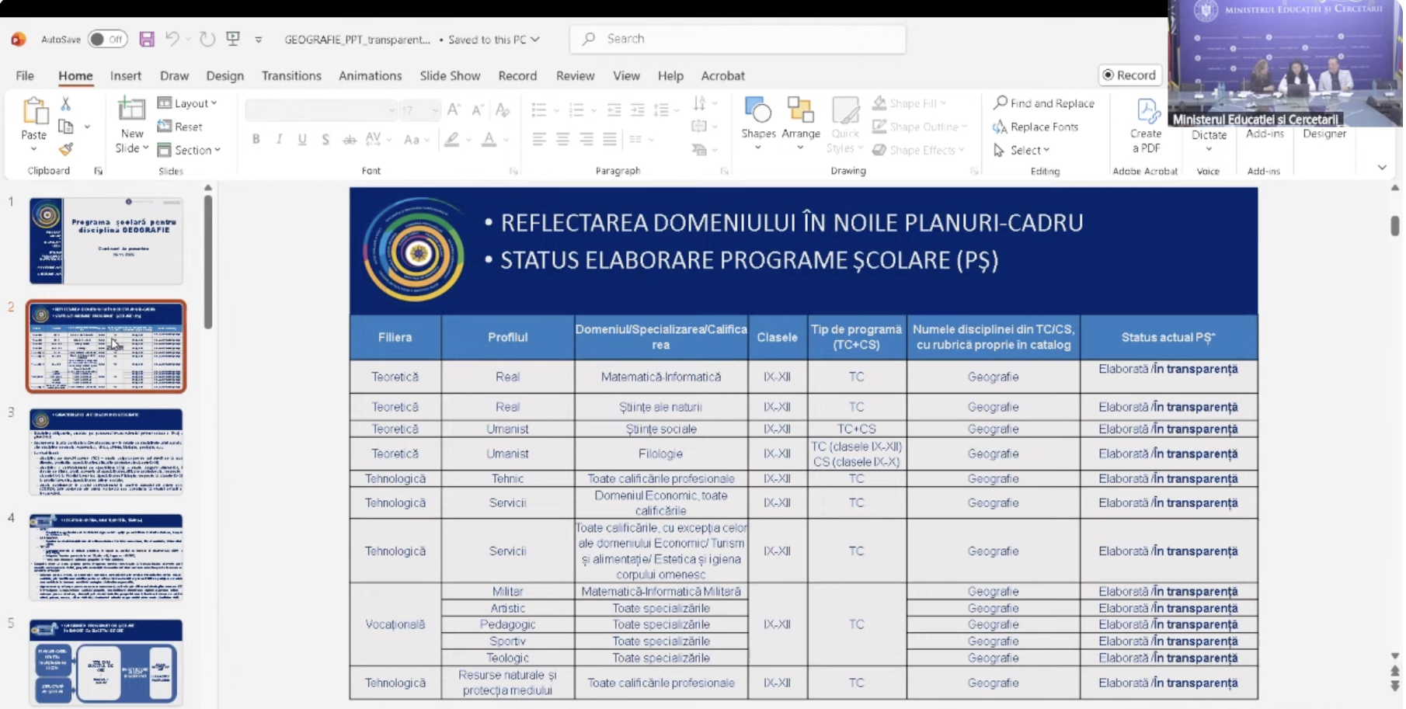
Task: Click Find and Replace
Action: pos(1044,103)
